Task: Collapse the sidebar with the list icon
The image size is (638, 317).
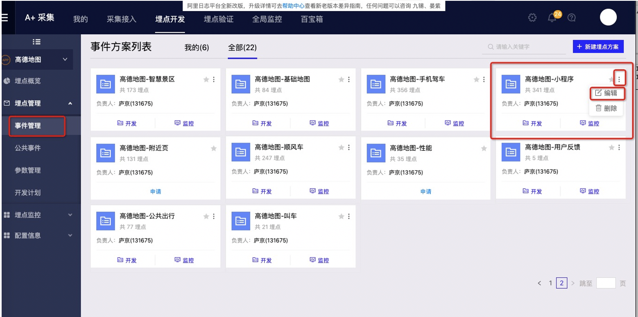Action: pos(36,42)
